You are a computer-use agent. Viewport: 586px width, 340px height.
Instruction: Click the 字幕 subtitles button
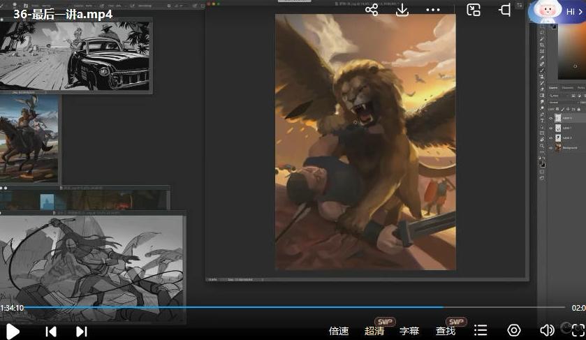[409, 331]
